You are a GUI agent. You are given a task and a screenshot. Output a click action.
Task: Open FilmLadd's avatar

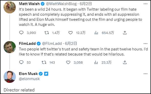10,47
